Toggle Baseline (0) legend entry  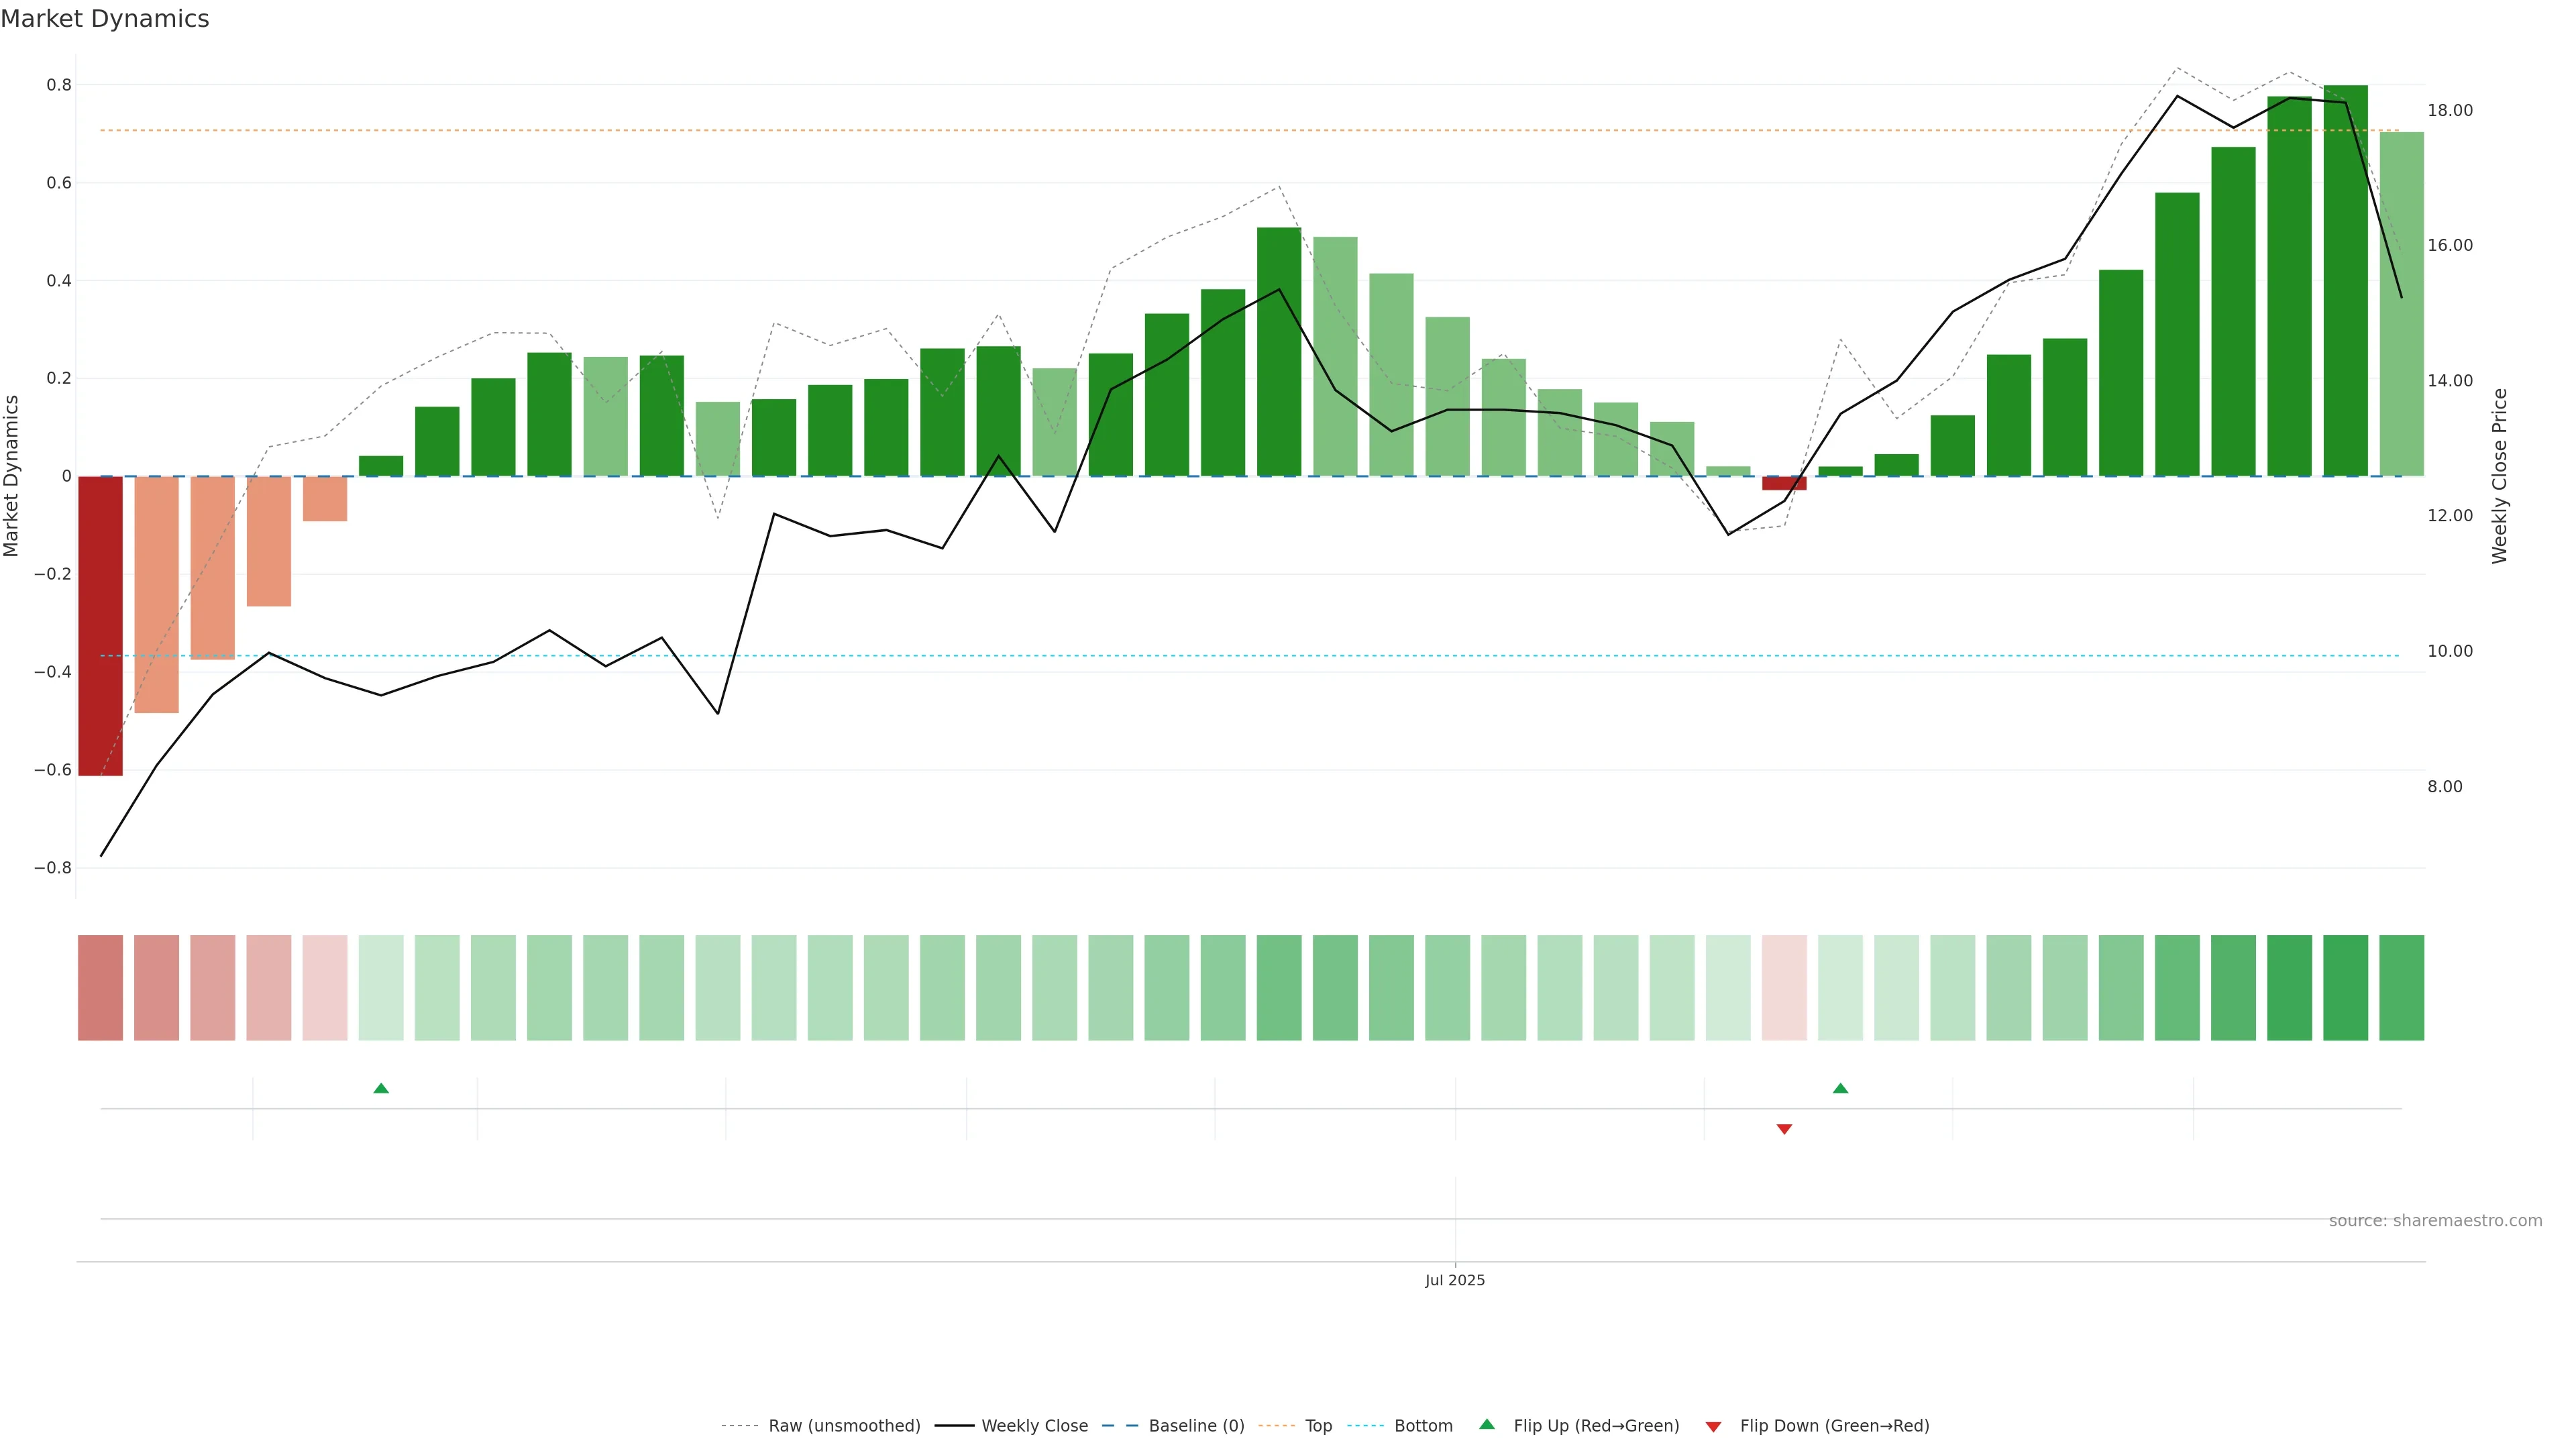point(1196,1426)
